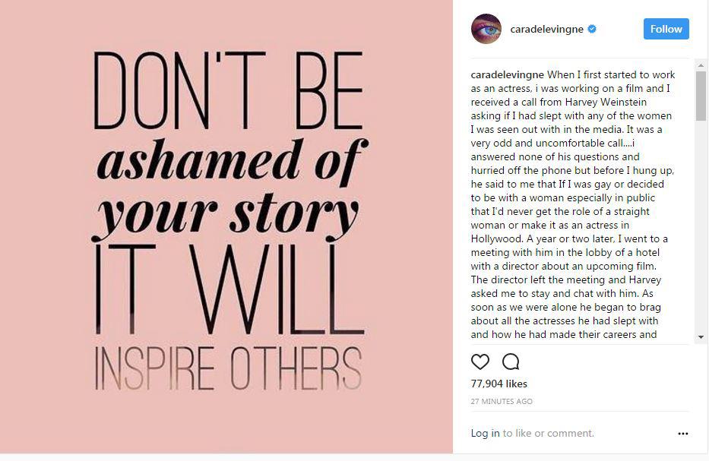Click the INSPIRE OTHERS line in image
Image resolution: width=709 pixels, height=461 pixels.
coord(228,368)
